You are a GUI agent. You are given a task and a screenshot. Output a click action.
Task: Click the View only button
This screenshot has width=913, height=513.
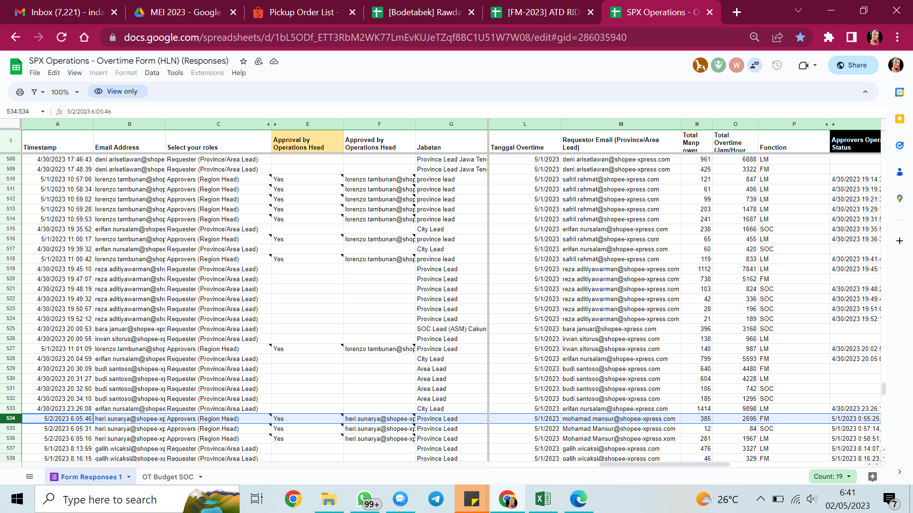click(116, 91)
